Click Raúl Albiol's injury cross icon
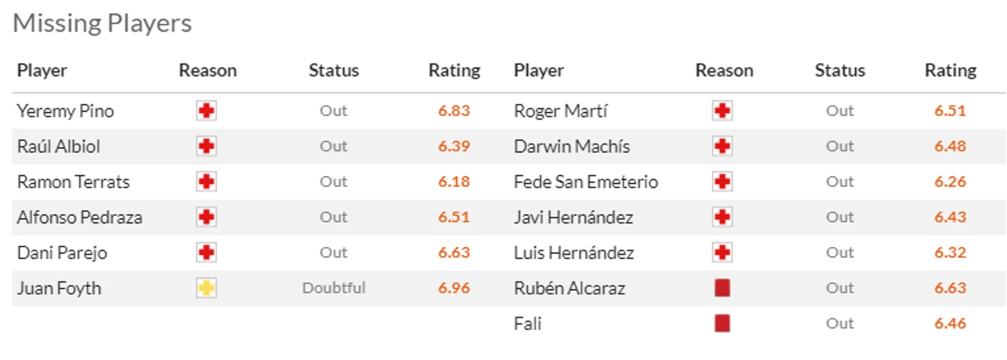The image size is (1007, 360). coord(206,146)
